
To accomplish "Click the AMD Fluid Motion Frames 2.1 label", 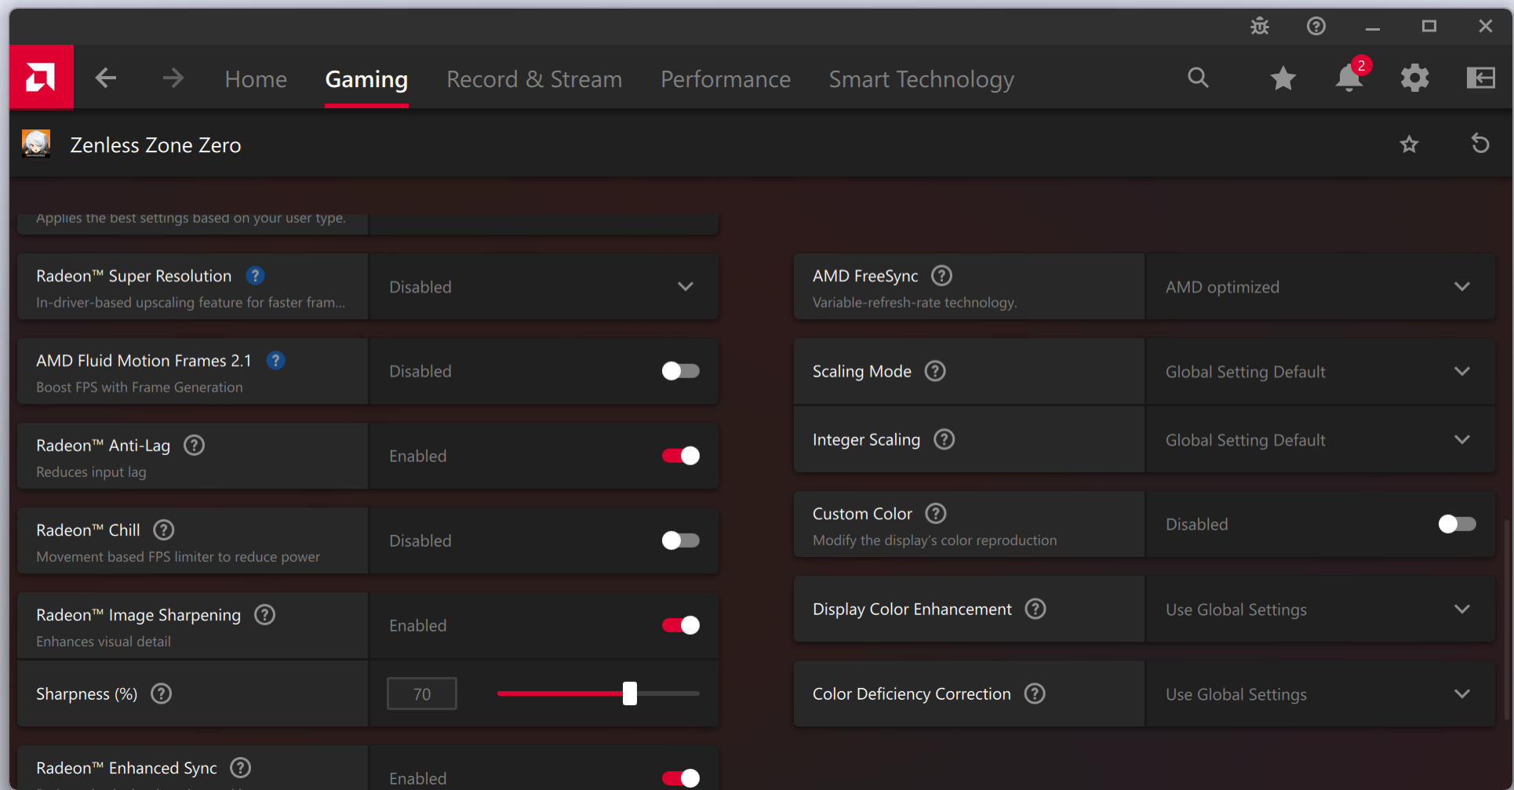I will click(144, 361).
